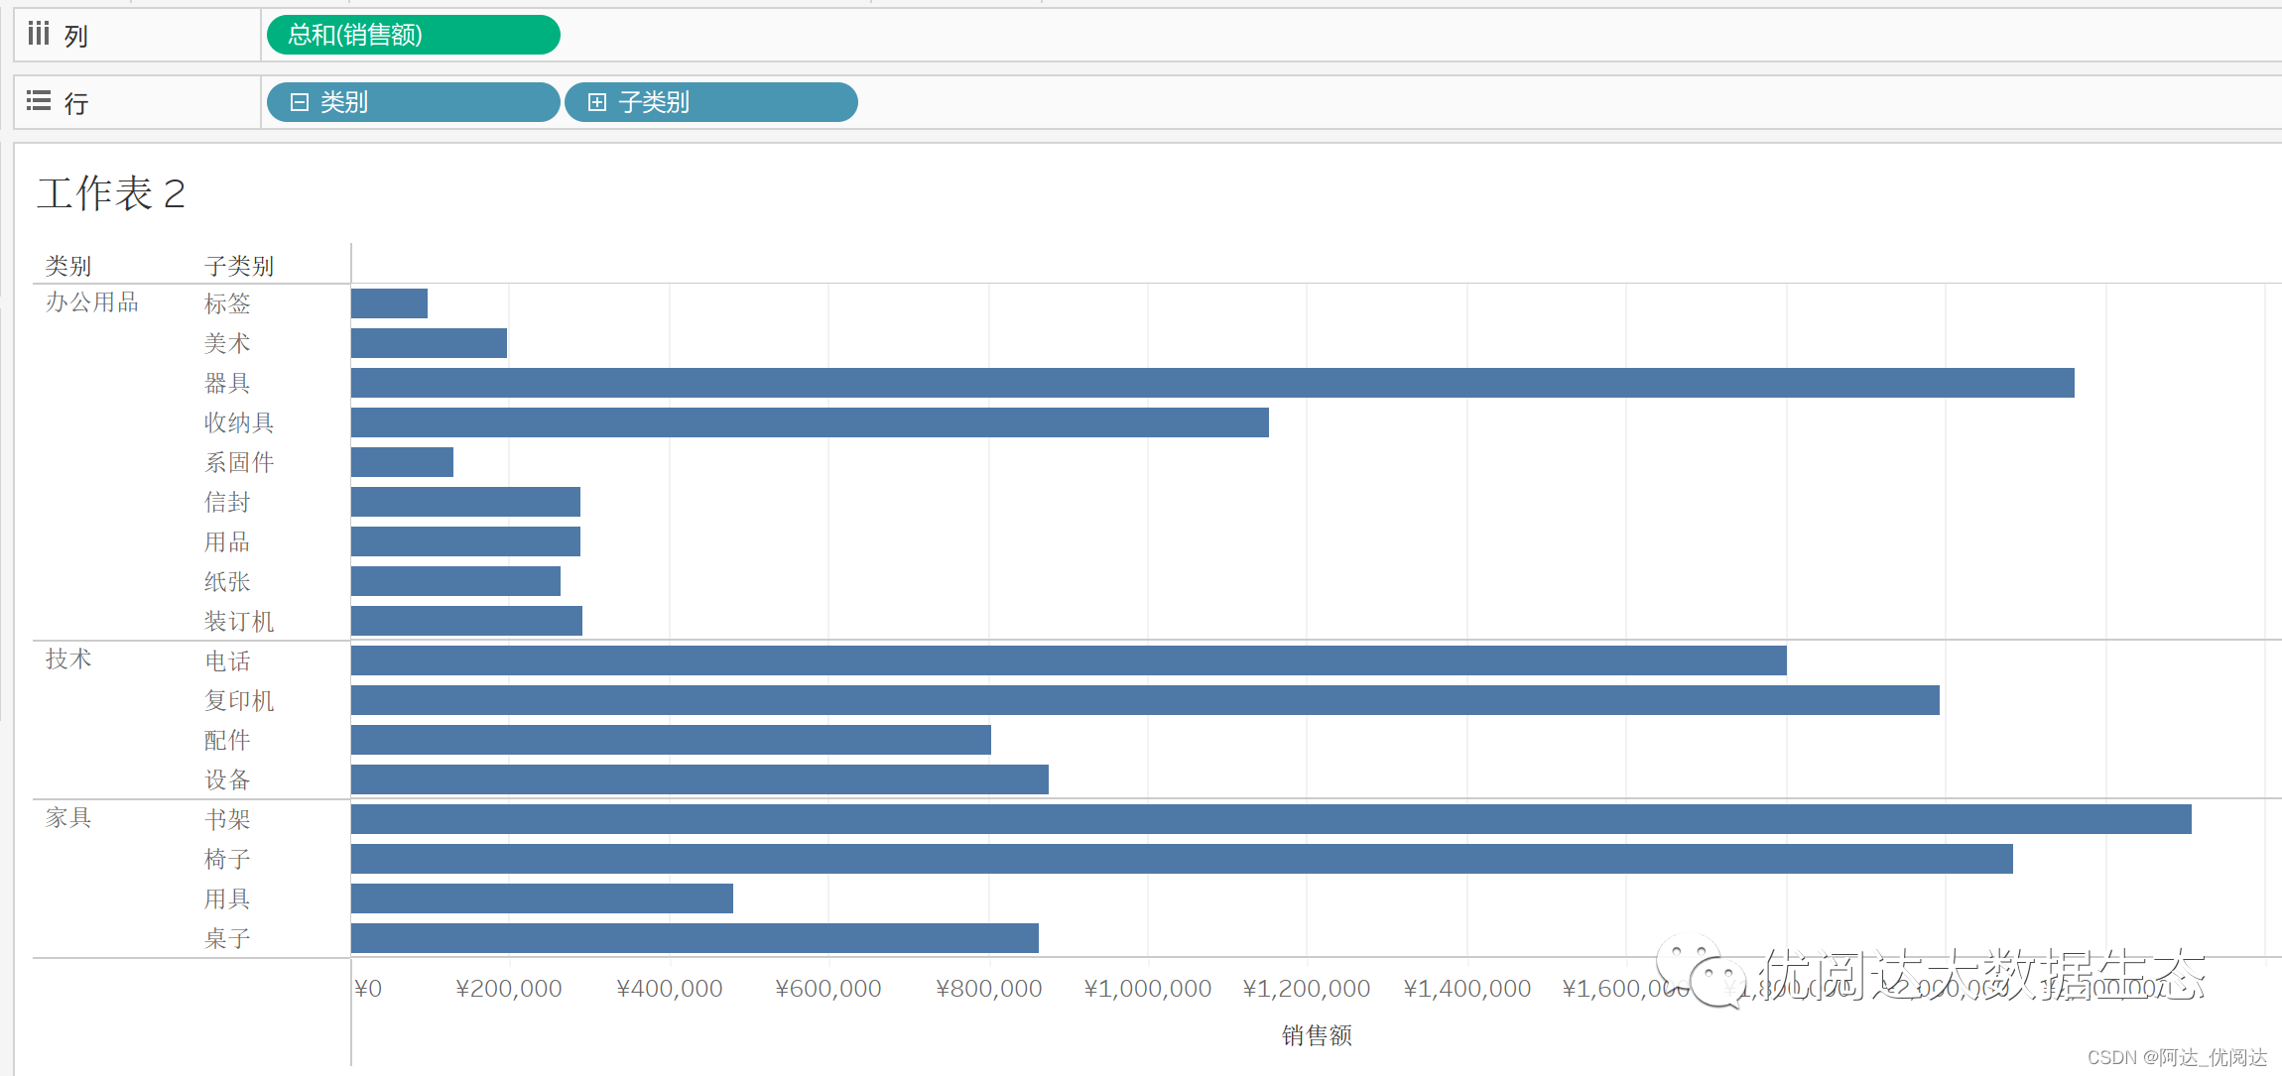Click the 椅子 sales bar
2282x1076 pixels.
coord(1182,859)
